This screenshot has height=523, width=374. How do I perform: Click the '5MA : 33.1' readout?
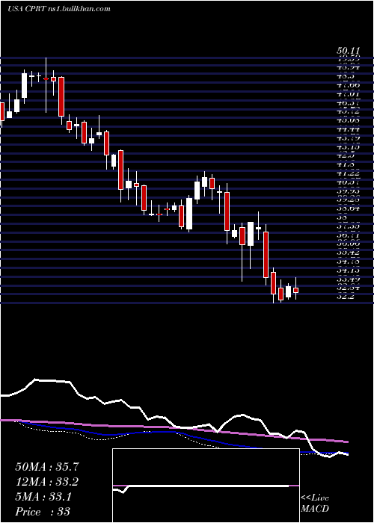tap(43, 498)
